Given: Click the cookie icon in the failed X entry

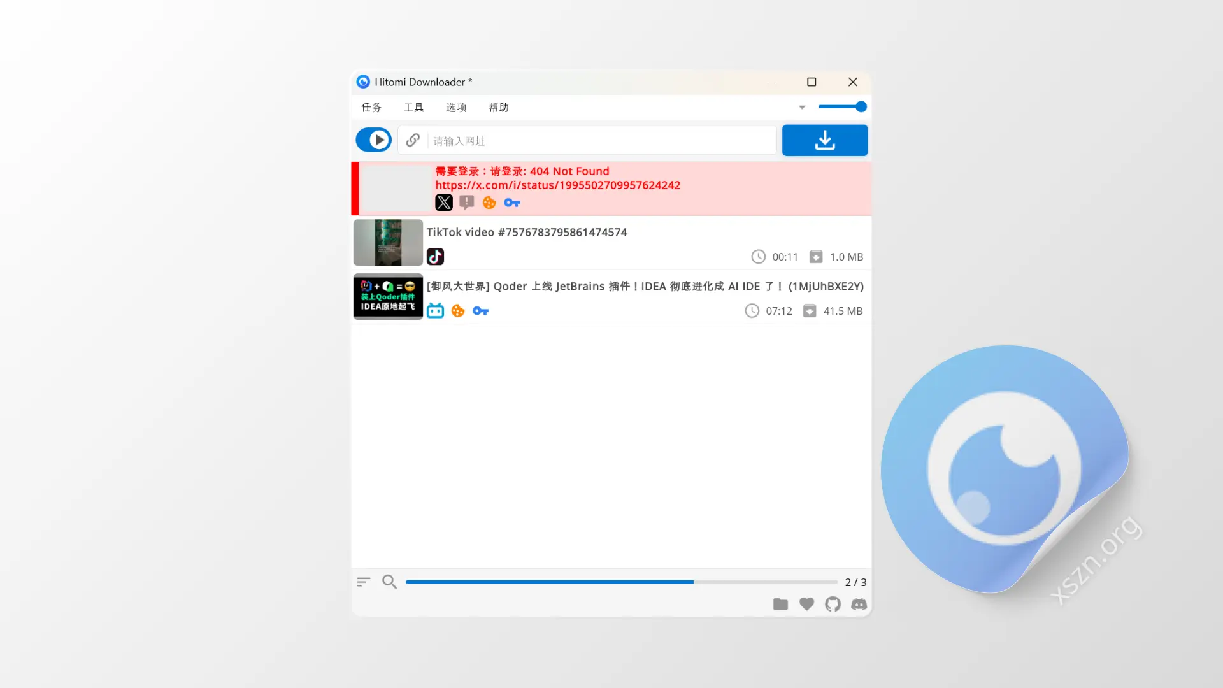Looking at the screenshot, I should pyautogui.click(x=489, y=203).
